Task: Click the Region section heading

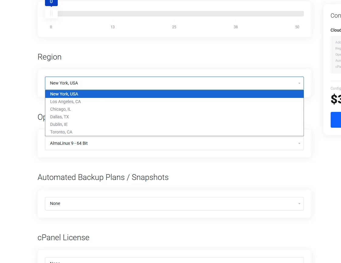Action: (49, 57)
